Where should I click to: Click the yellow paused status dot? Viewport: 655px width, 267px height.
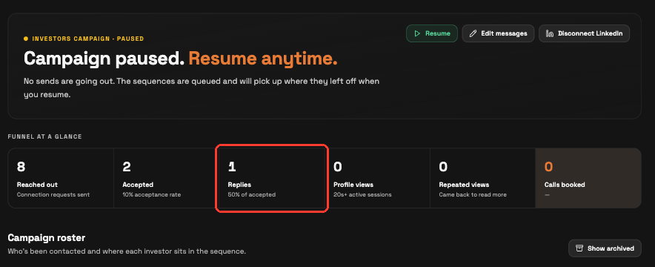pos(26,39)
